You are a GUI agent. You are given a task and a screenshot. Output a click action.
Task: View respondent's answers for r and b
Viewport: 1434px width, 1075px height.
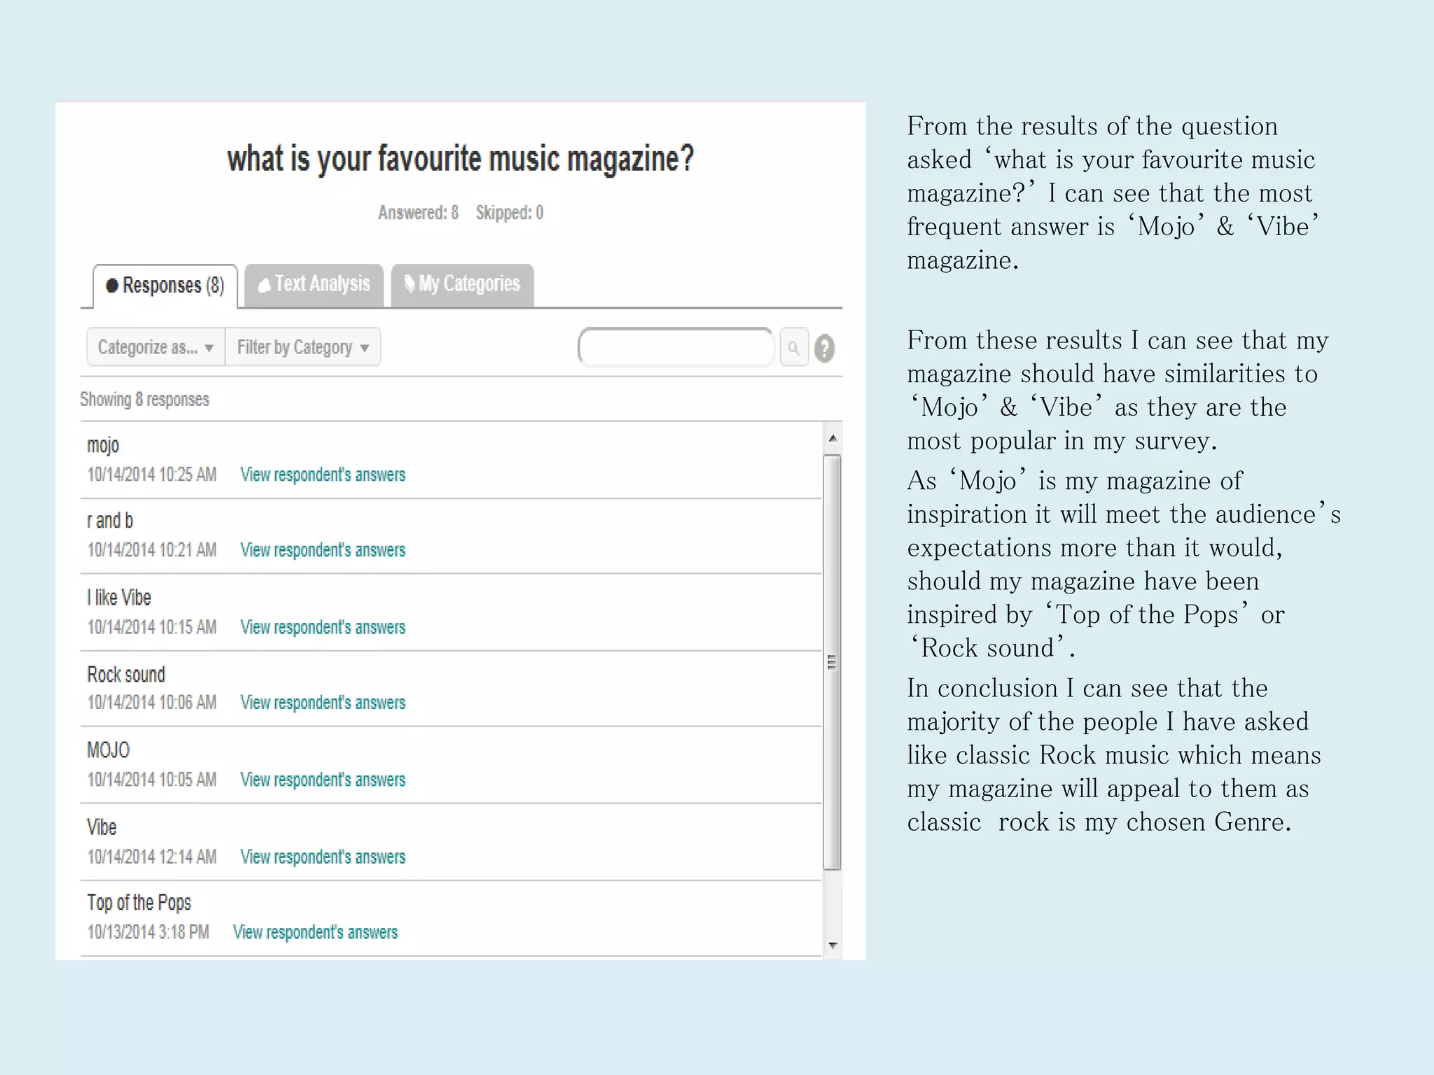pos(323,550)
